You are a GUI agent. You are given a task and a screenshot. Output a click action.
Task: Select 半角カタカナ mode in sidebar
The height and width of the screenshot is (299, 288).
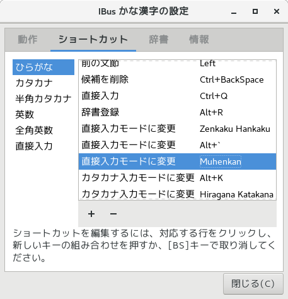click(43, 98)
